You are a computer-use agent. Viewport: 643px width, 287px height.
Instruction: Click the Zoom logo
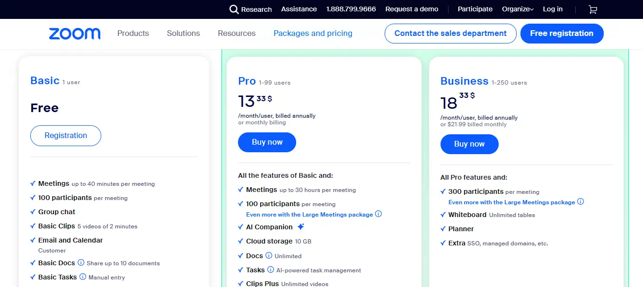click(75, 34)
